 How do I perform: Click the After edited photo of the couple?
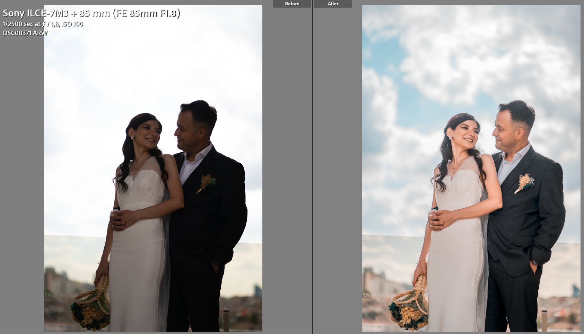click(x=471, y=168)
